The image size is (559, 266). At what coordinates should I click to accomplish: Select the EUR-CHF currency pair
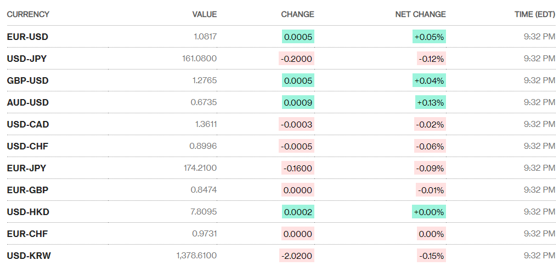point(27,234)
